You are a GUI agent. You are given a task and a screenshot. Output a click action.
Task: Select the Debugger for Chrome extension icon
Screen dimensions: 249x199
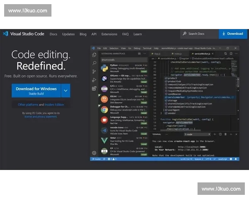(x=104, y=109)
